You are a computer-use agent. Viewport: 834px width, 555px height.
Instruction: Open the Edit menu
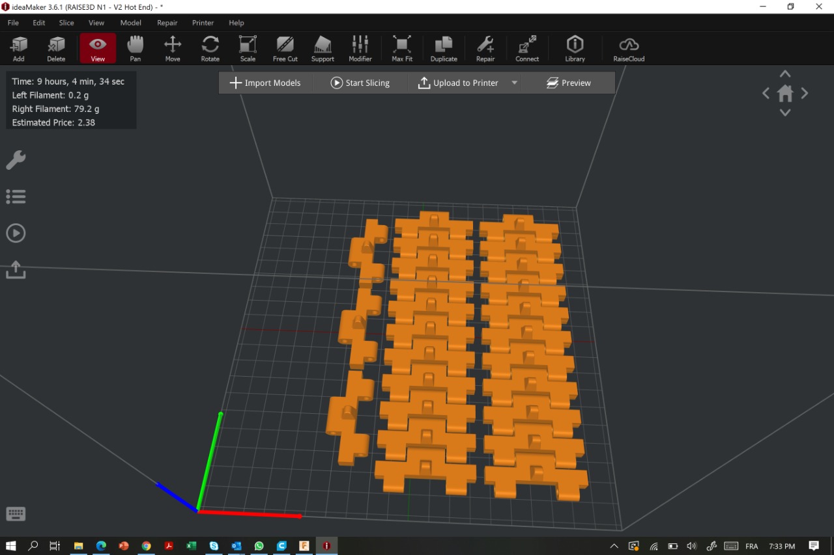click(x=39, y=23)
